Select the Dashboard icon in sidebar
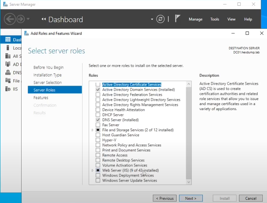 click(x=8, y=40)
